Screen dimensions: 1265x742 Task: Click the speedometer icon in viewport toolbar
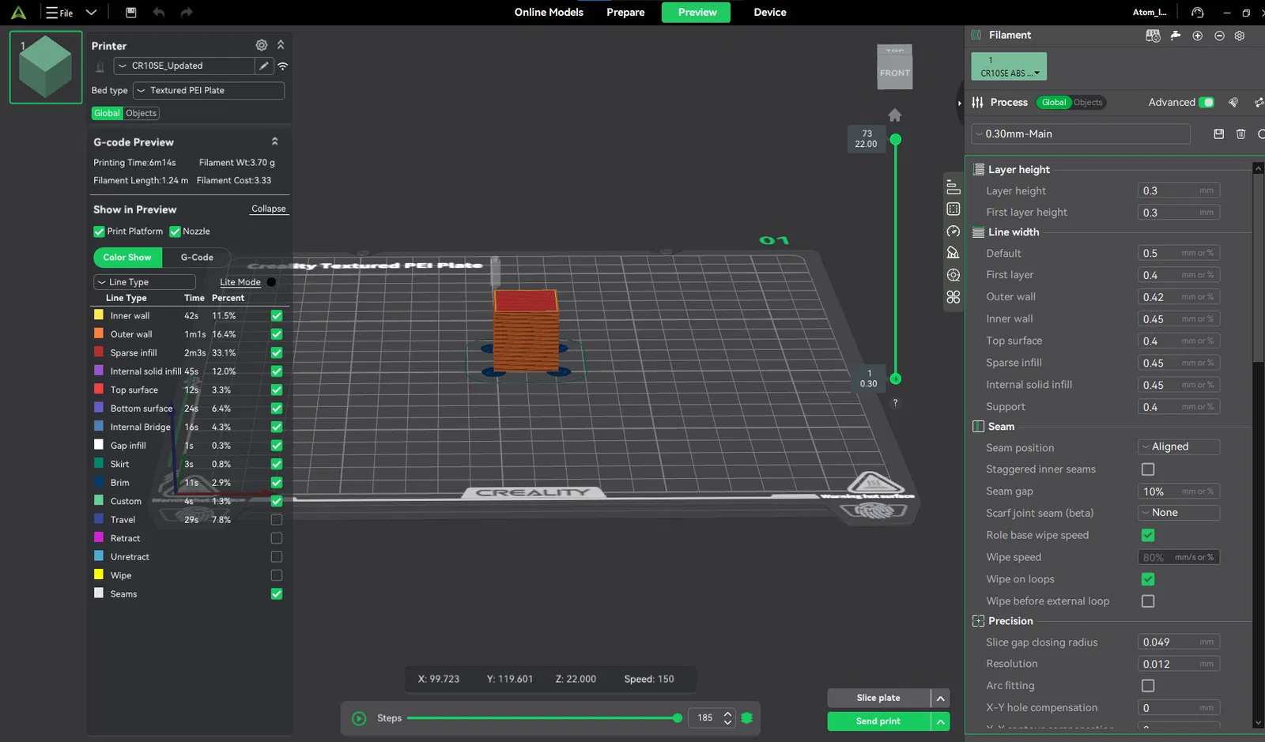(953, 232)
